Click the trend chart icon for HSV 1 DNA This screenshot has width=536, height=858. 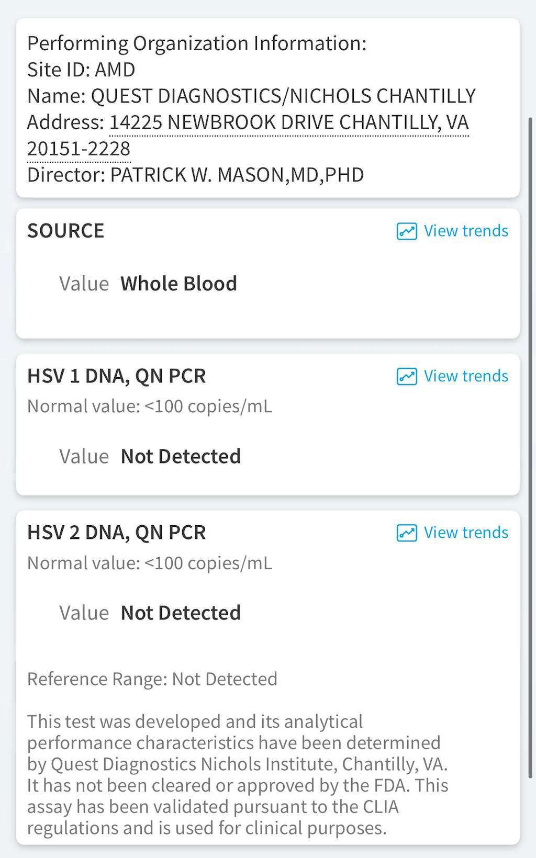pos(407,376)
